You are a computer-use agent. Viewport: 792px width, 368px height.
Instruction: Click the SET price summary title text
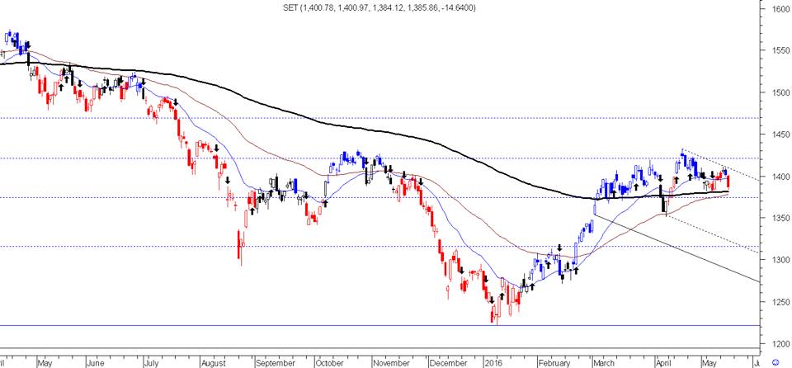pyautogui.click(x=379, y=7)
